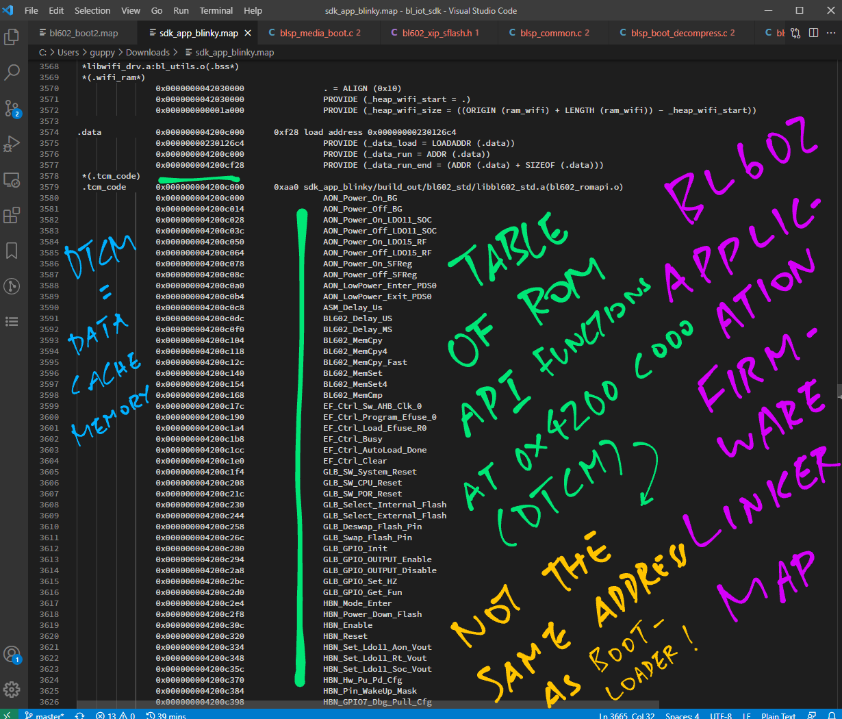Screen dimensions: 842x719
Task: Open Source Control showing 2 pending changes
Action: 12,108
